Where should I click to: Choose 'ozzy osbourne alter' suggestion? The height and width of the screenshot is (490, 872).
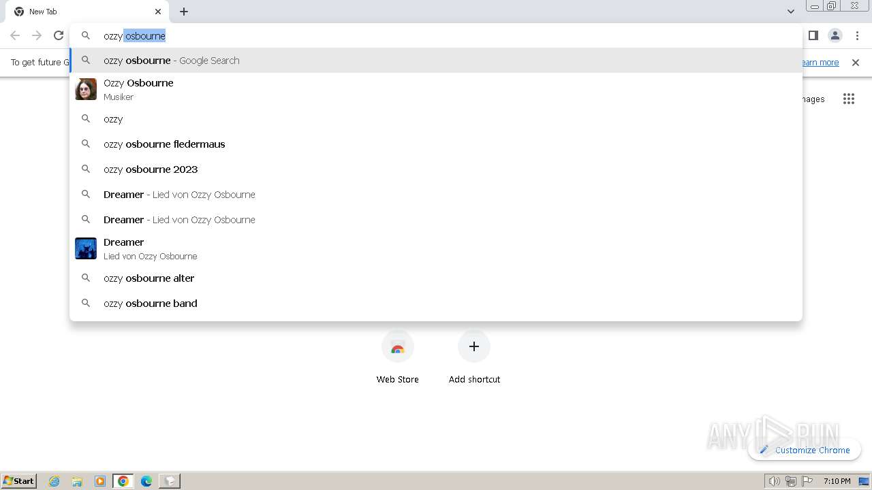tap(436, 278)
